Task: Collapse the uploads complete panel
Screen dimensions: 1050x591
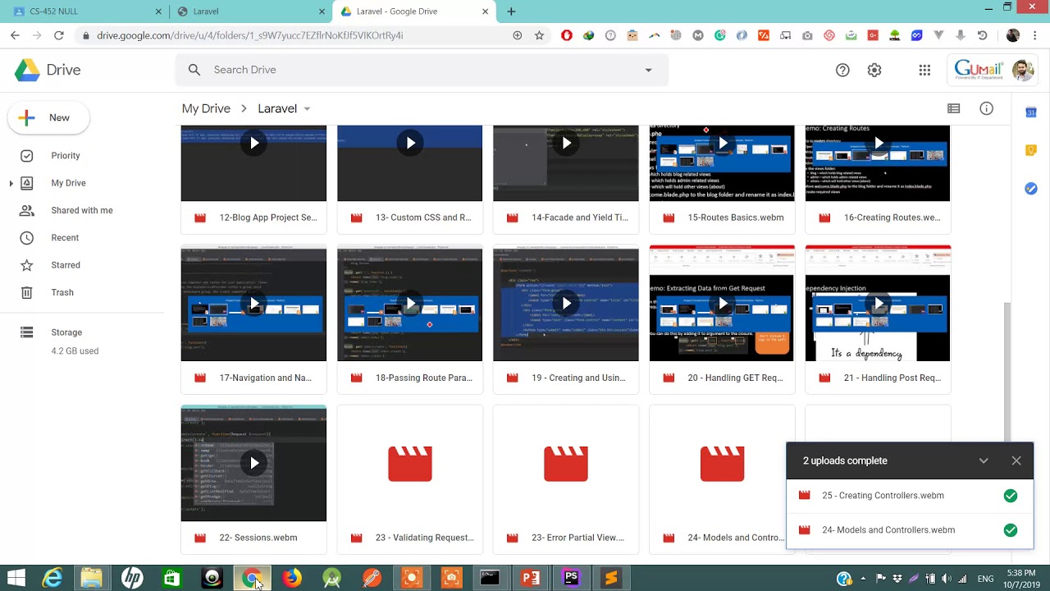Action: pos(984,460)
